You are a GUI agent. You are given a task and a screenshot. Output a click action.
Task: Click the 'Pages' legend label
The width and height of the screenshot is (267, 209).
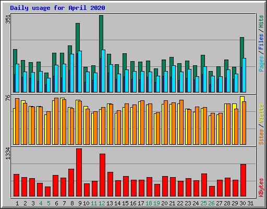point(261,64)
